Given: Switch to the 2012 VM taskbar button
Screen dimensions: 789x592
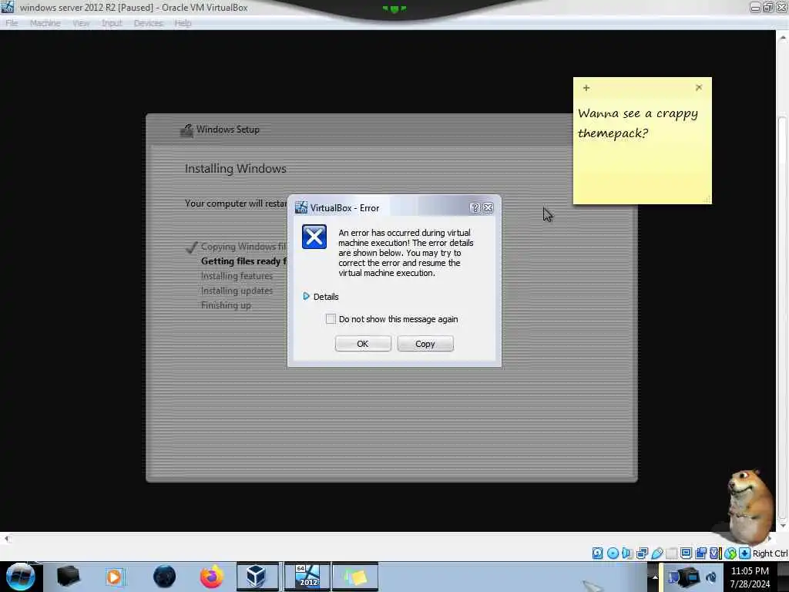Looking at the screenshot, I should point(307,577).
